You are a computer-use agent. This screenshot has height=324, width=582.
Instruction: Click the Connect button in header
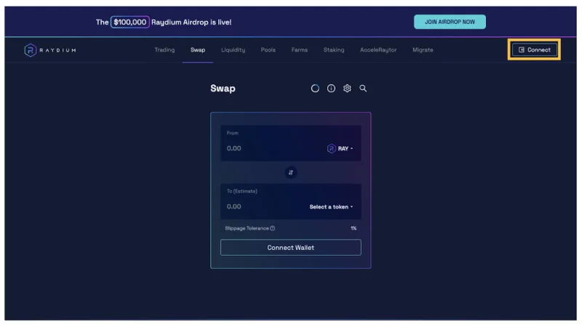click(535, 49)
